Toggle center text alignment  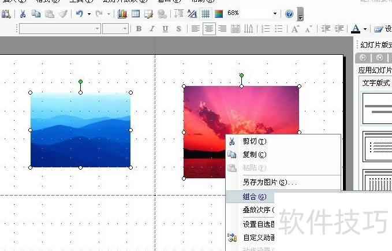[x=209, y=29]
